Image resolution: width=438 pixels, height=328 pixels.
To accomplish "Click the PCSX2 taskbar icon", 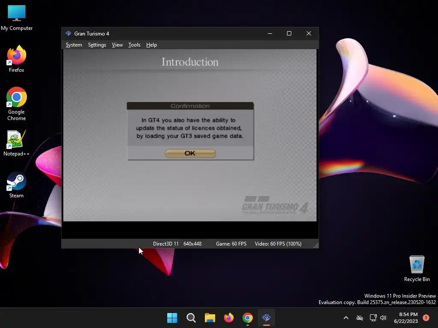I will tap(266, 318).
